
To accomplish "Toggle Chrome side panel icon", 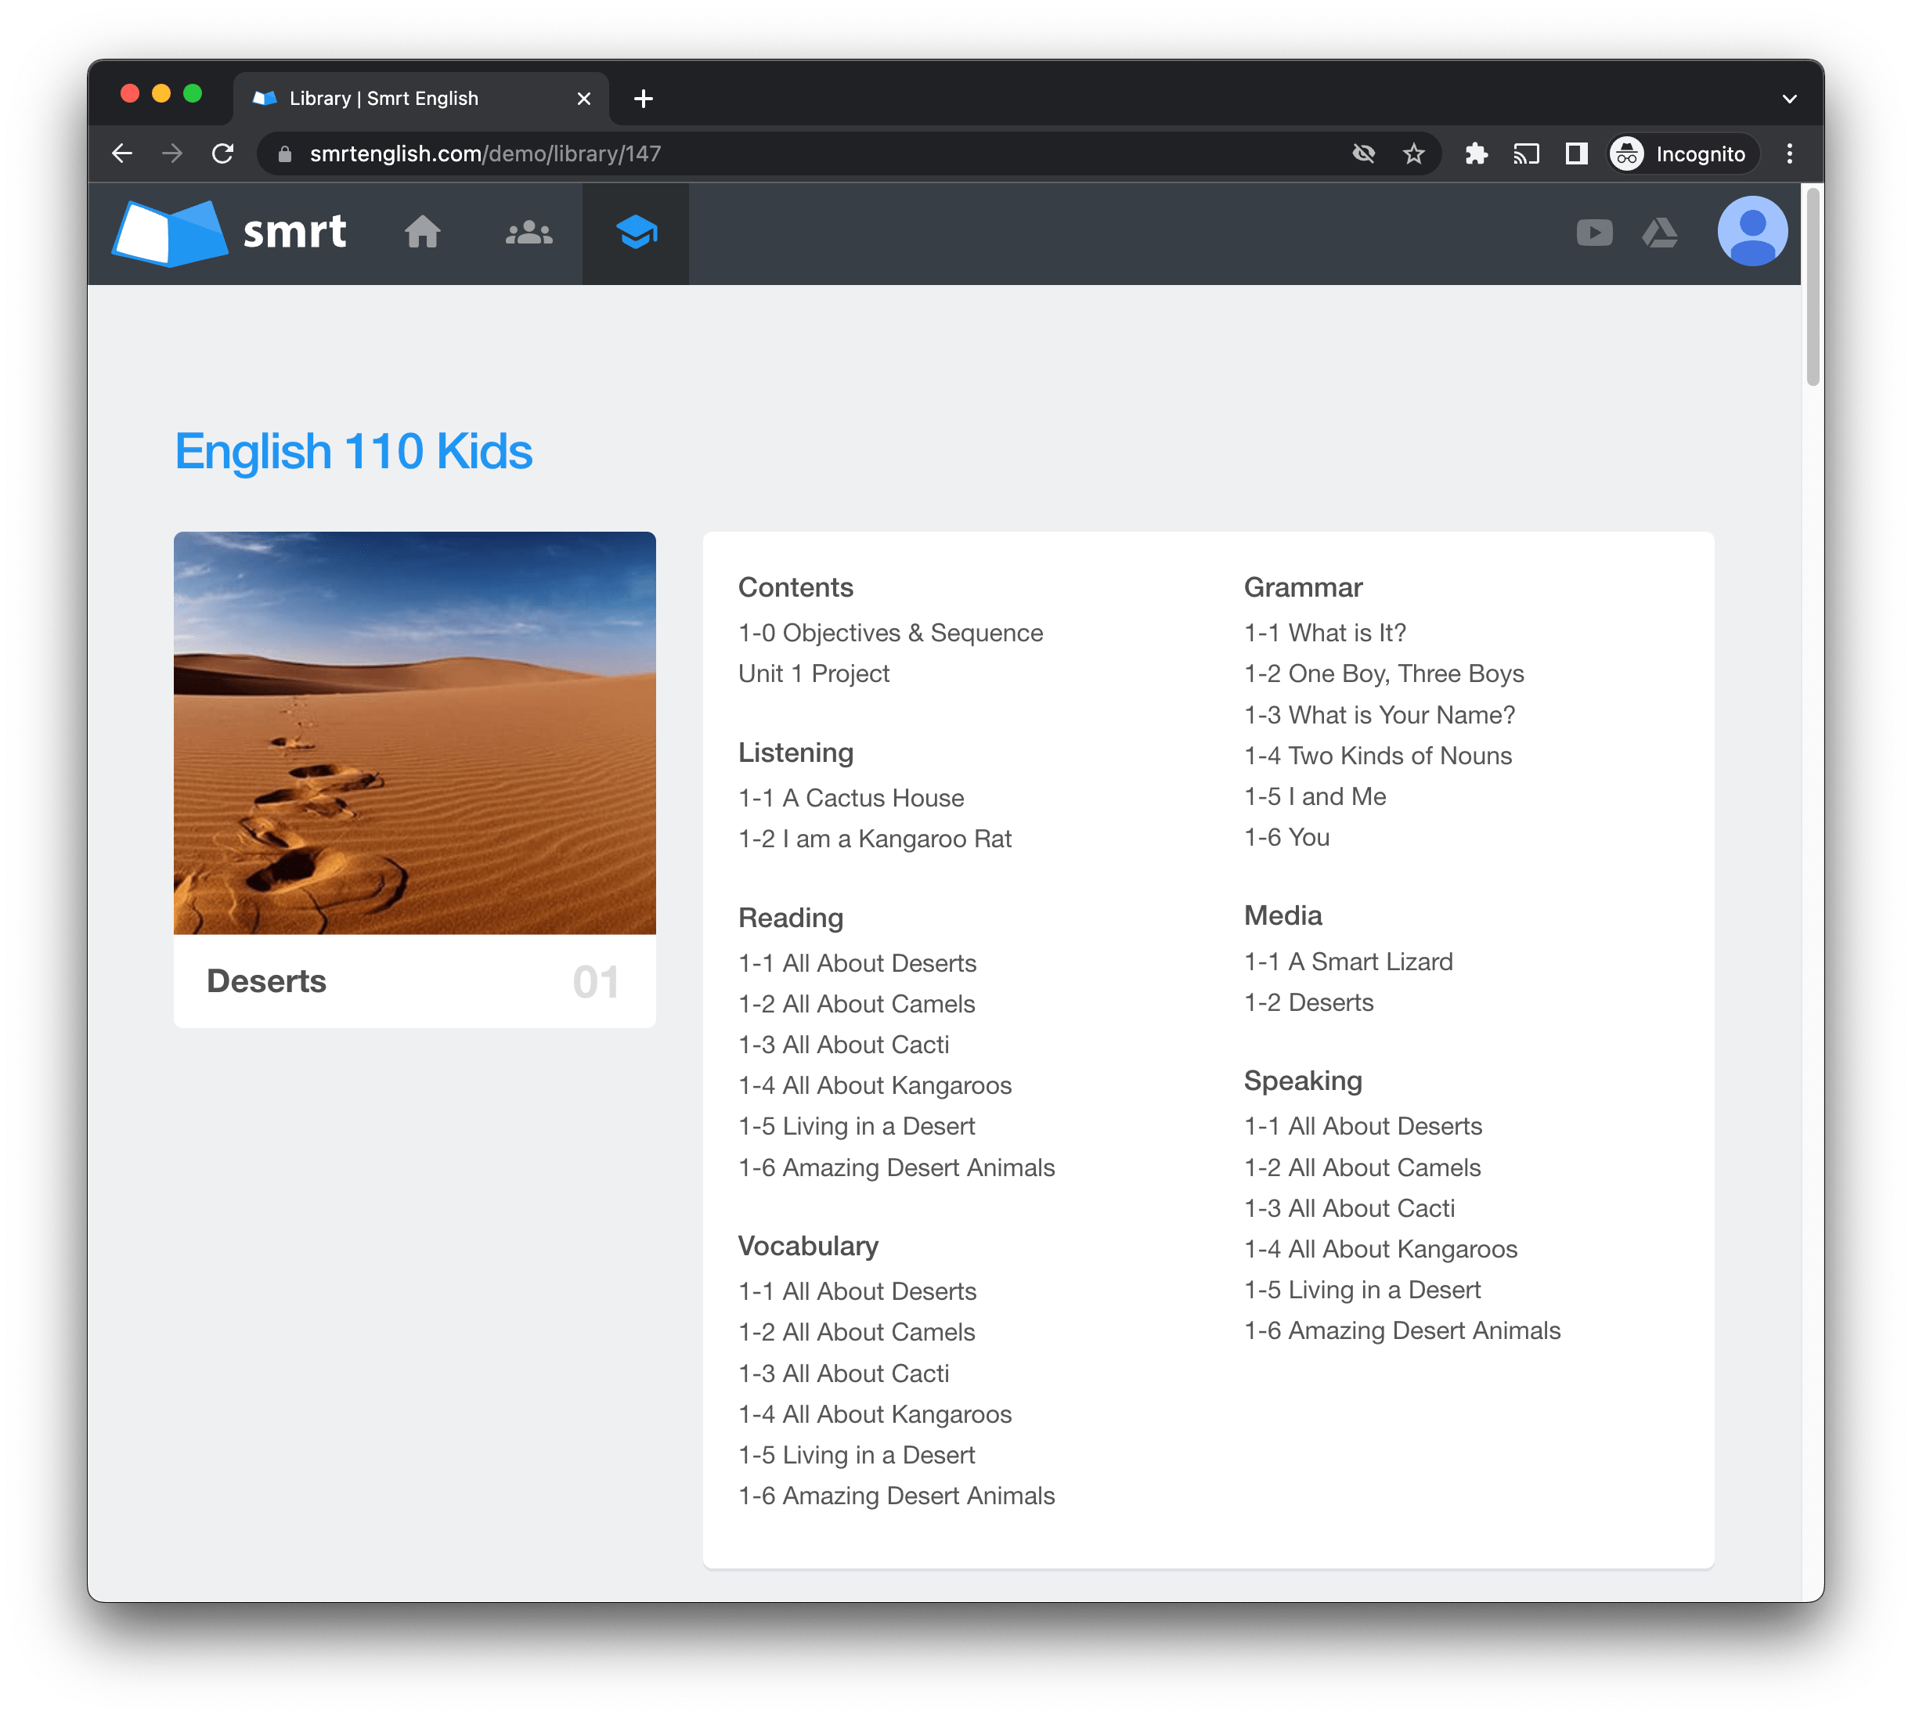I will (x=1576, y=153).
